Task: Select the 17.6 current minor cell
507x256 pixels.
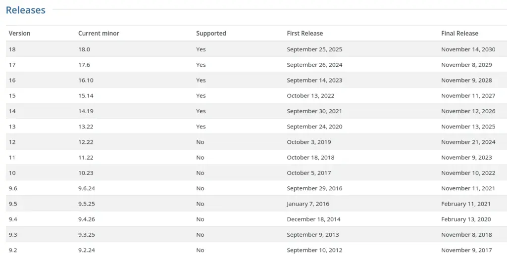Action: tap(84, 65)
